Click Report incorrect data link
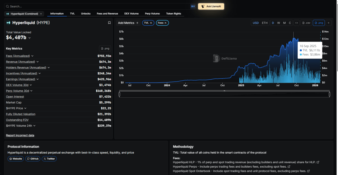 click(20, 135)
